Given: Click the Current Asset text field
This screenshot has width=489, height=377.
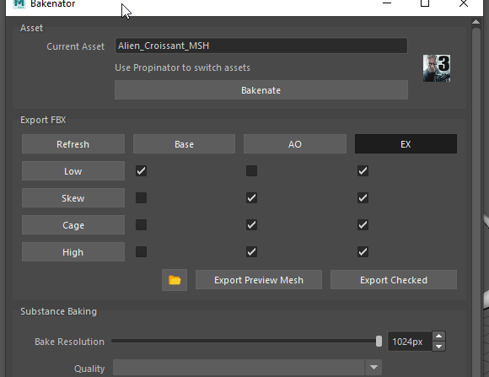Looking at the screenshot, I should click(x=261, y=46).
